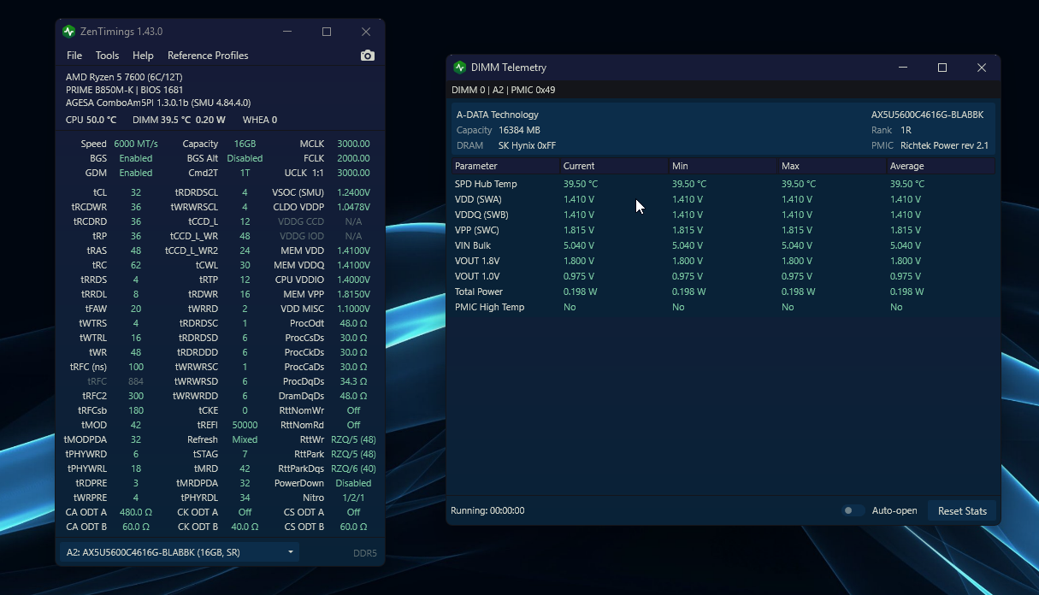
Task: Open the A2 memory module dropdown
Action: coord(179,552)
